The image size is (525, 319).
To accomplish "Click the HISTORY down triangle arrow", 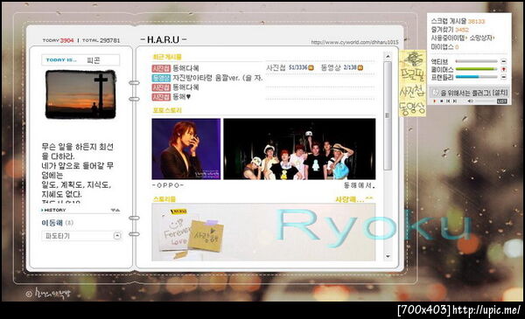I will click(x=113, y=210).
